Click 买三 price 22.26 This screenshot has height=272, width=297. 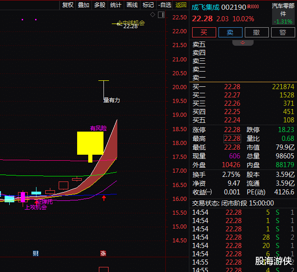pos(232,103)
